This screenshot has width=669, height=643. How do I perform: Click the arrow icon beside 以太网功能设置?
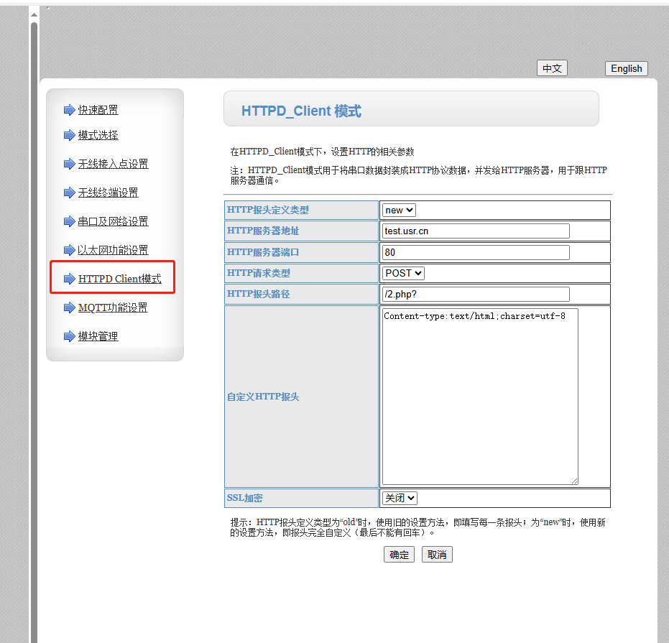69,250
